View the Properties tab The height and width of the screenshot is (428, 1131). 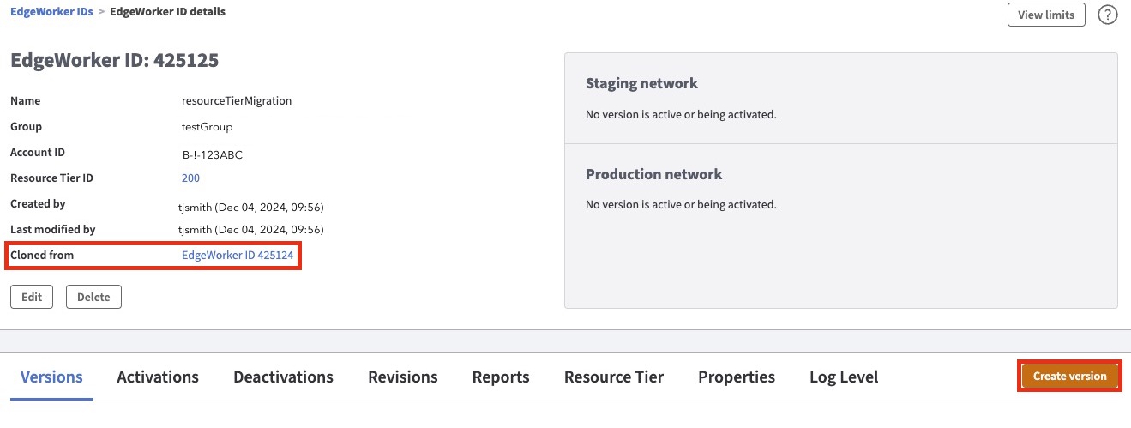click(736, 377)
